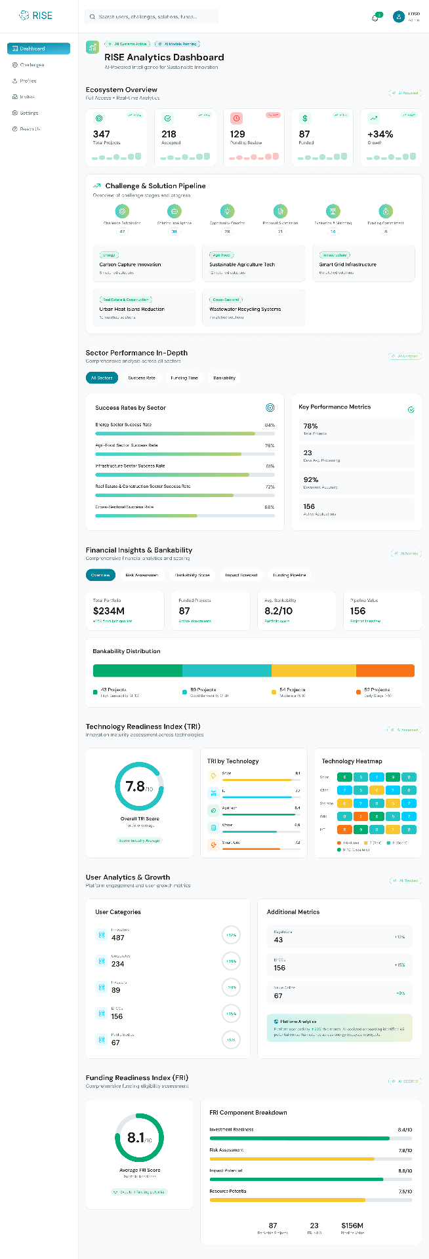Viewport: 429px width, 1259px height.
Task: Click the Platform Analytics insight box
Action: coord(340,1028)
